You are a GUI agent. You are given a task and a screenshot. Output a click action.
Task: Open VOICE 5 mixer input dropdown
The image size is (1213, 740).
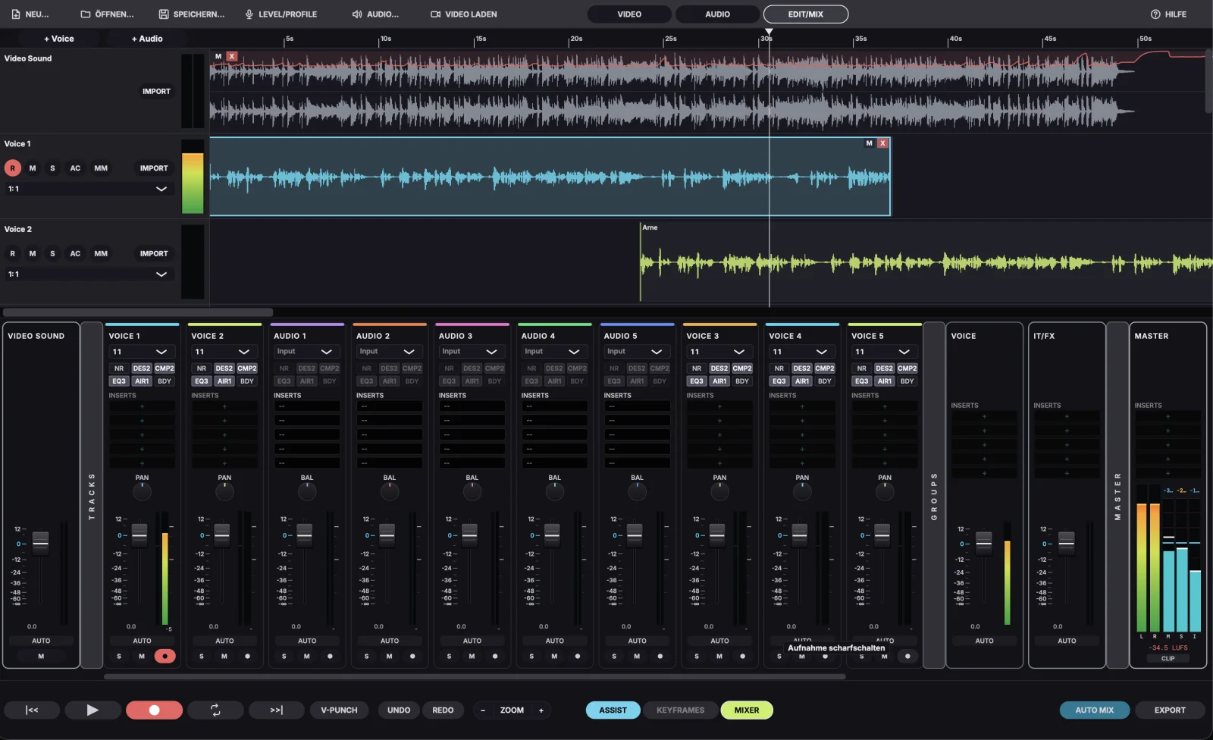pos(885,352)
